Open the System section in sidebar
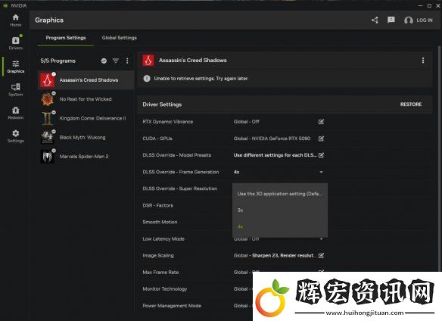This screenshot has width=442, height=321. (15, 89)
